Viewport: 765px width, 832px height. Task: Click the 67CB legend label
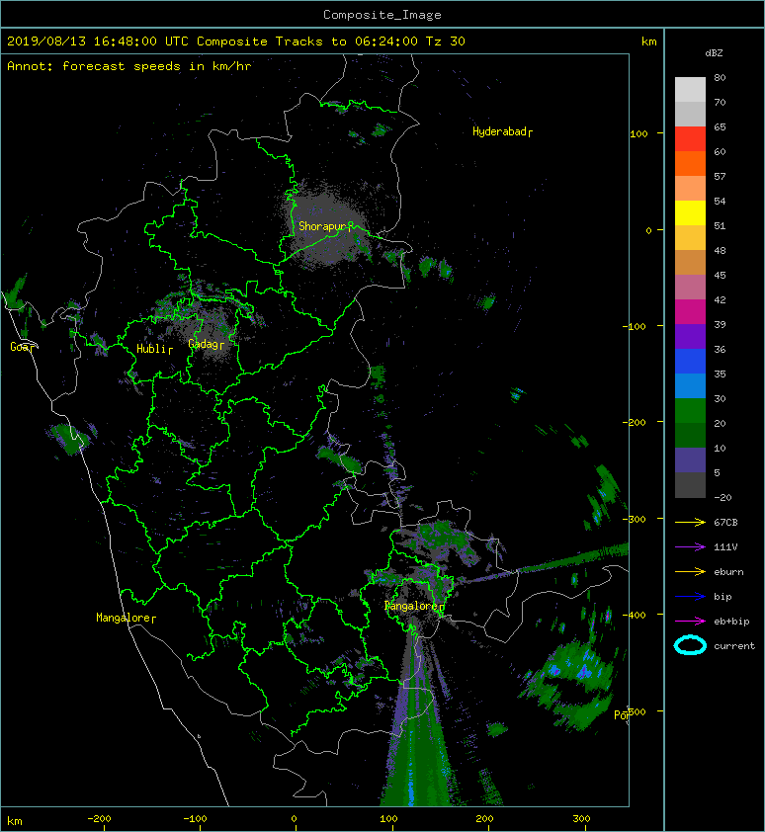(725, 522)
